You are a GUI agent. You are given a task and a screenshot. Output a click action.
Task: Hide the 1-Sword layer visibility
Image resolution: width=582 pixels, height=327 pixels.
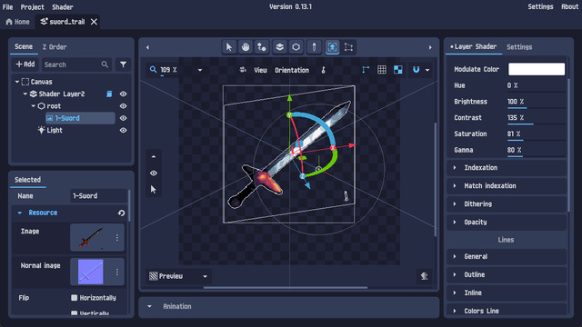(x=124, y=118)
